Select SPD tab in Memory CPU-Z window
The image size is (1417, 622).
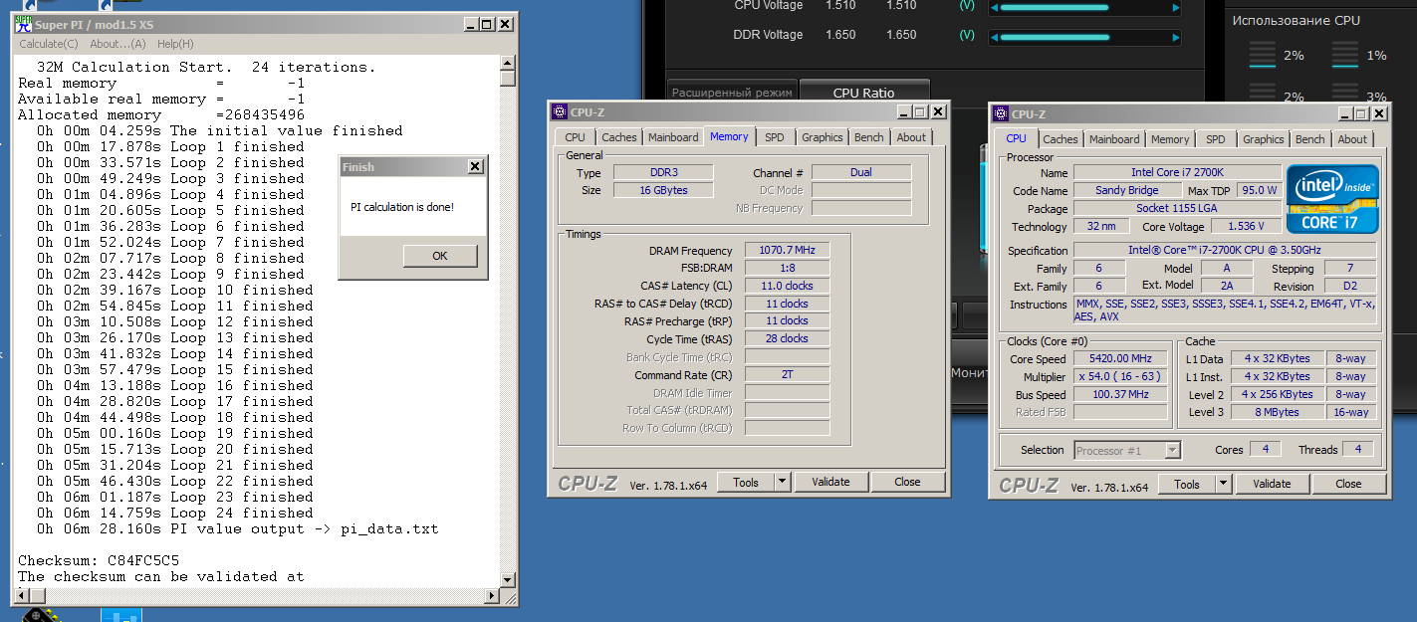pyautogui.click(x=774, y=137)
